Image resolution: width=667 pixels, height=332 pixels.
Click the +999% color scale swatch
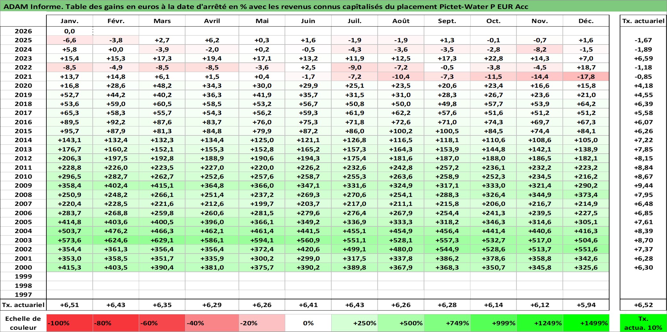[493, 323]
